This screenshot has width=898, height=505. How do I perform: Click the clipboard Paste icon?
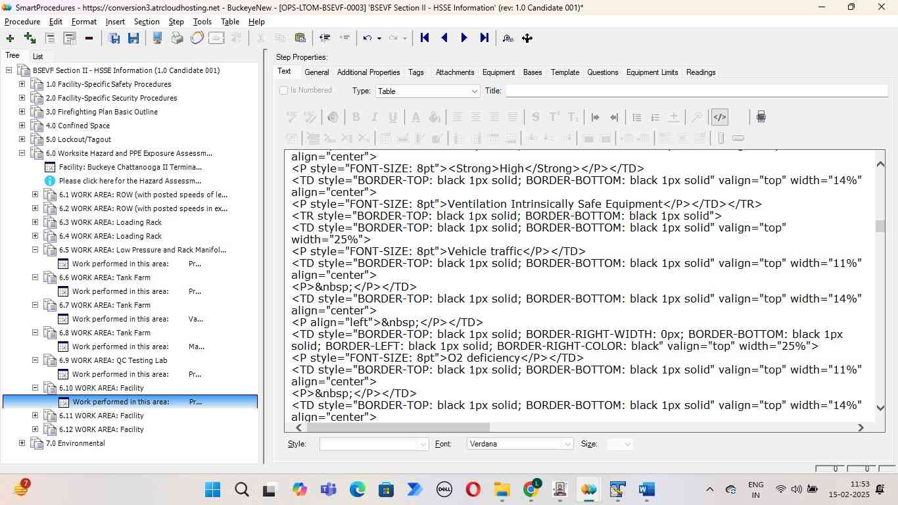[x=300, y=38]
